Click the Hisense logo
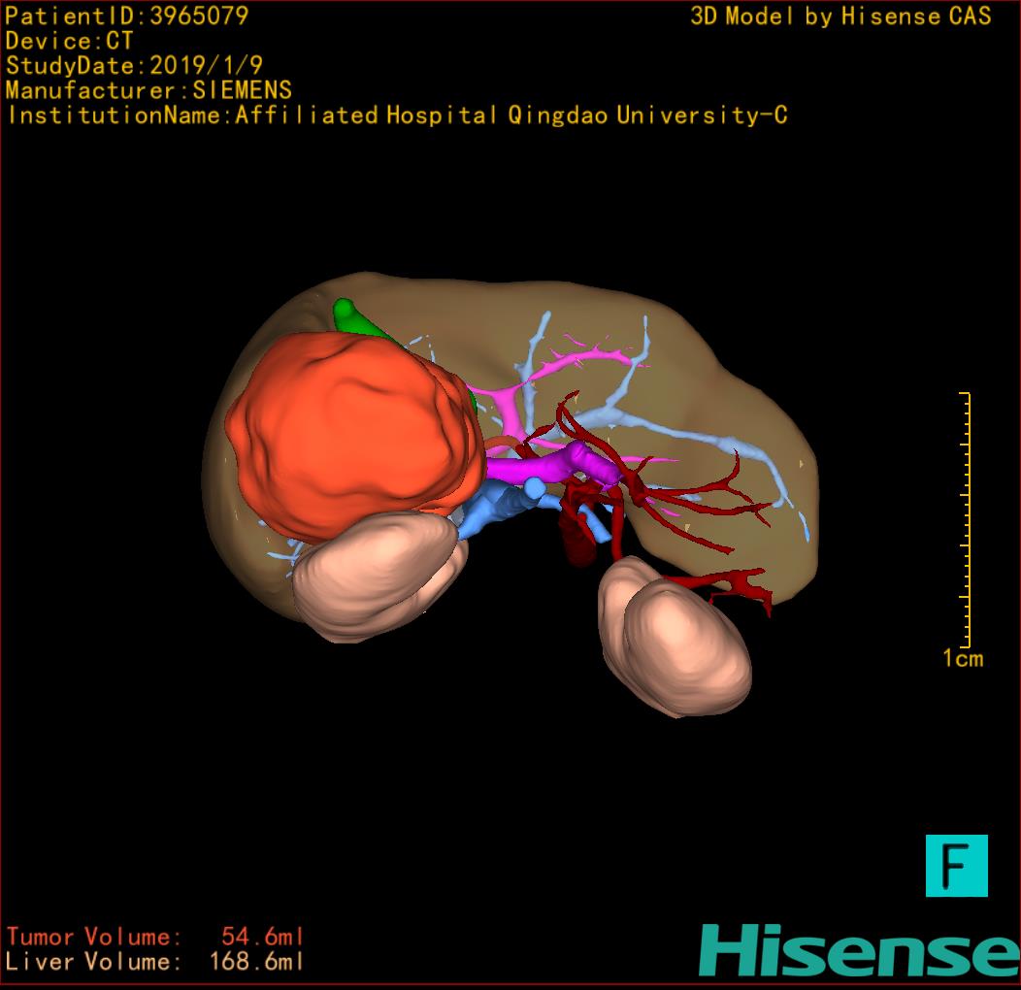1021x990 pixels. pos(859,950)
